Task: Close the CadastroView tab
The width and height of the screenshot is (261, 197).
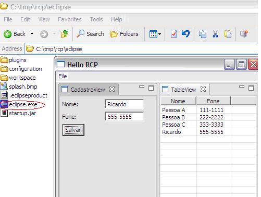Action: coord(112,89)
